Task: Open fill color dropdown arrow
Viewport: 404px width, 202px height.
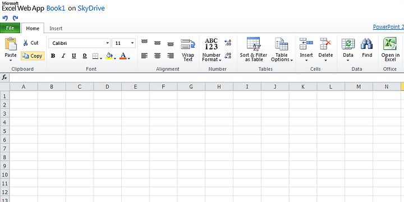Action: (x=115, y=58)
